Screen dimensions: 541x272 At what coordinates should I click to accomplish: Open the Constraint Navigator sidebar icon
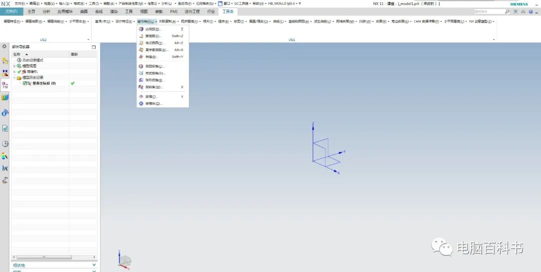pos(5,73)
